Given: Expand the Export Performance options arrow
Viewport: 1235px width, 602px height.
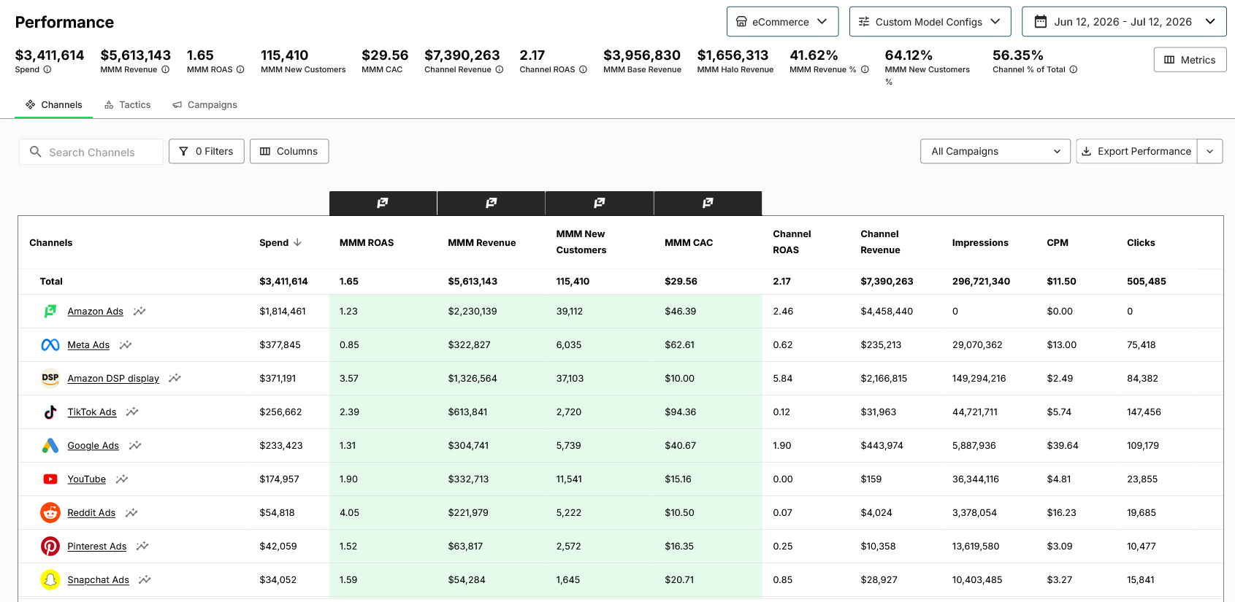Looking at the screenshot, I should click(x=1210, y=151).
